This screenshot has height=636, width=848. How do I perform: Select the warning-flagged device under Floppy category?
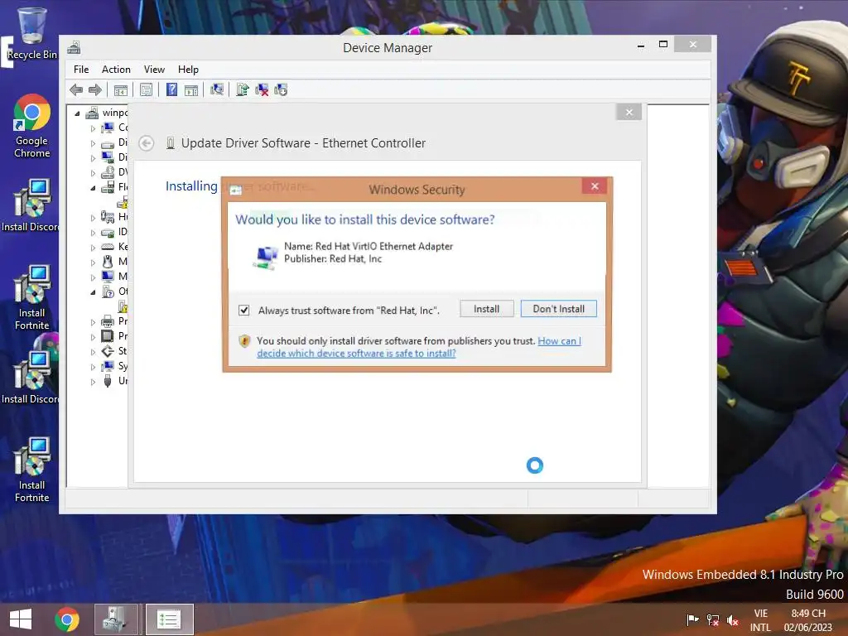[123, 202]
